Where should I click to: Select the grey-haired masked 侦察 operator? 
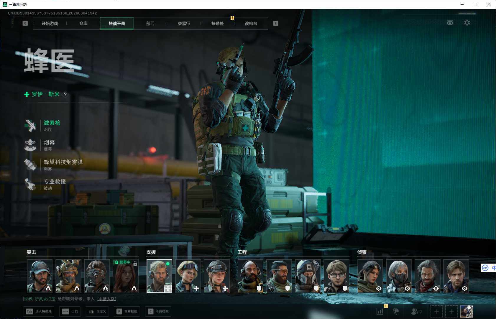399,276
